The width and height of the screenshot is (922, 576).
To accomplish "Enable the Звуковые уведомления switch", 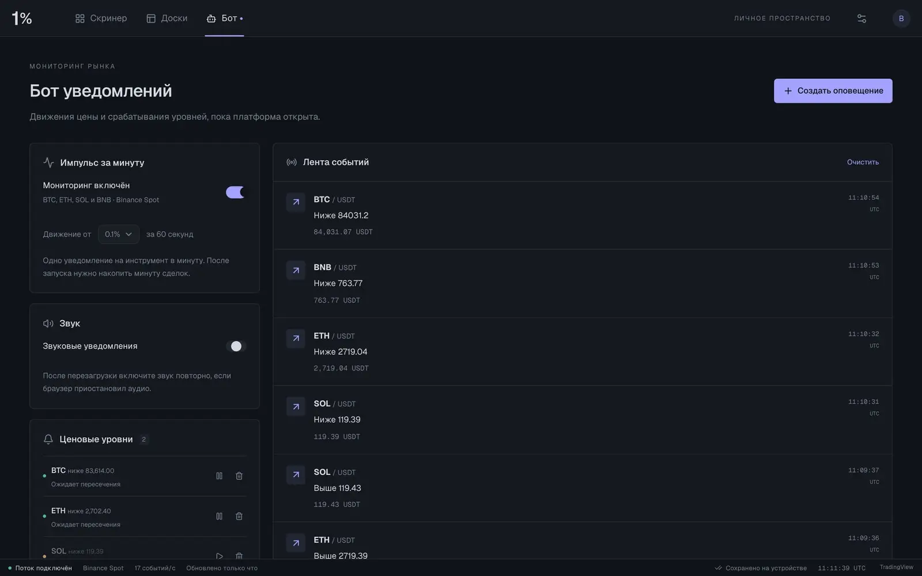I will click(235, 346).
